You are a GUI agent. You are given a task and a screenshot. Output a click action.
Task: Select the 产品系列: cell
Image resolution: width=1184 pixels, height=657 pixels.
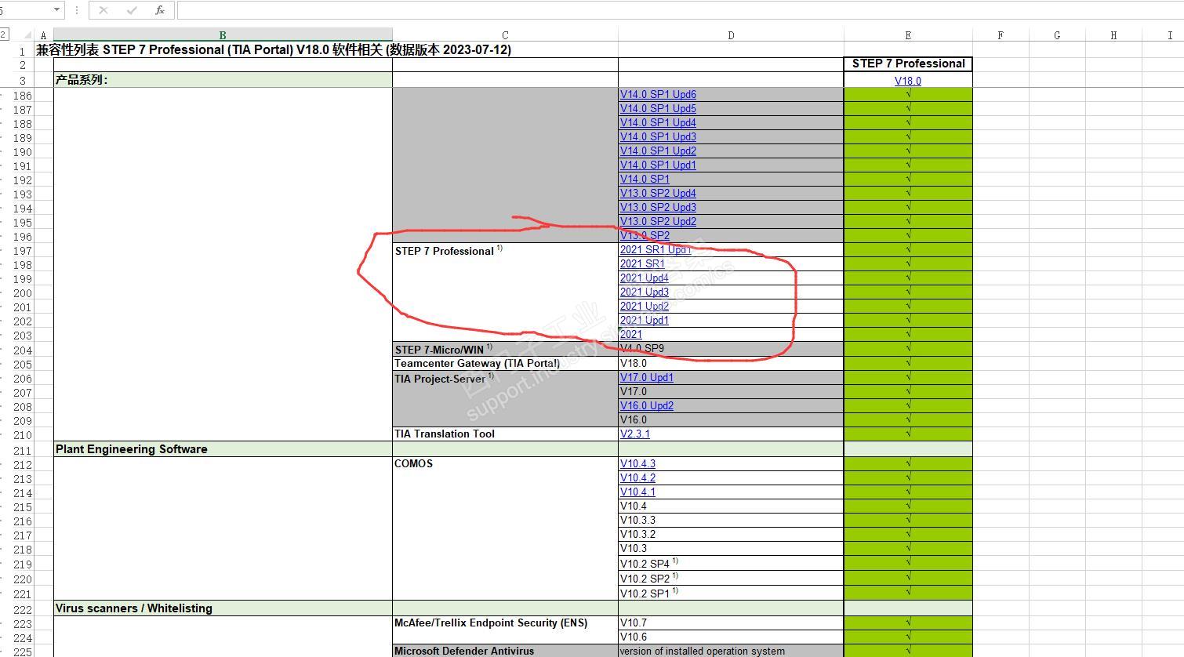(223, 80)
